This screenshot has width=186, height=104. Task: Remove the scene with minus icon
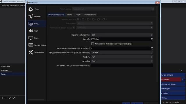6,98
